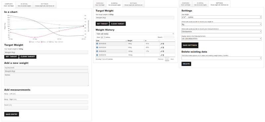Expand details for 29/09/2016 with blue plus icon
This screenshot has width=265, height=122.
(x=97, y=55)
